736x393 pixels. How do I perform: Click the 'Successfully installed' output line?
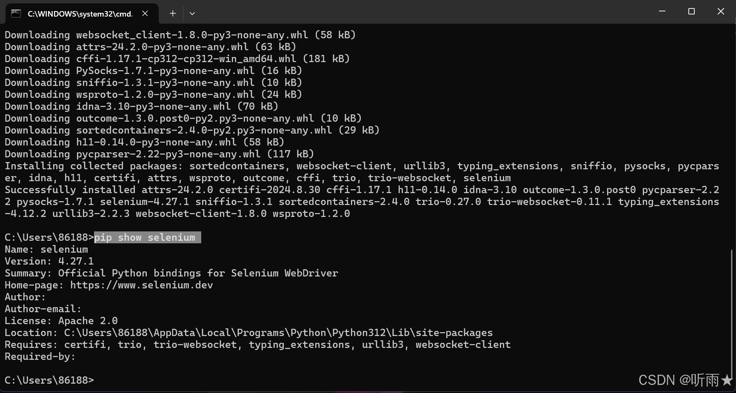click(x=362, y=202)
